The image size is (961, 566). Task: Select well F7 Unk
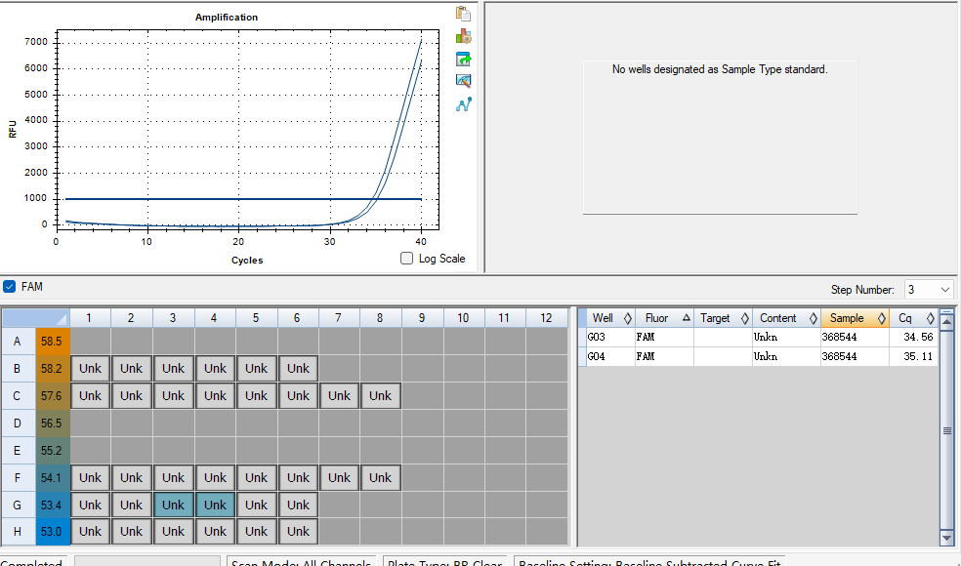tap(339, 478)
